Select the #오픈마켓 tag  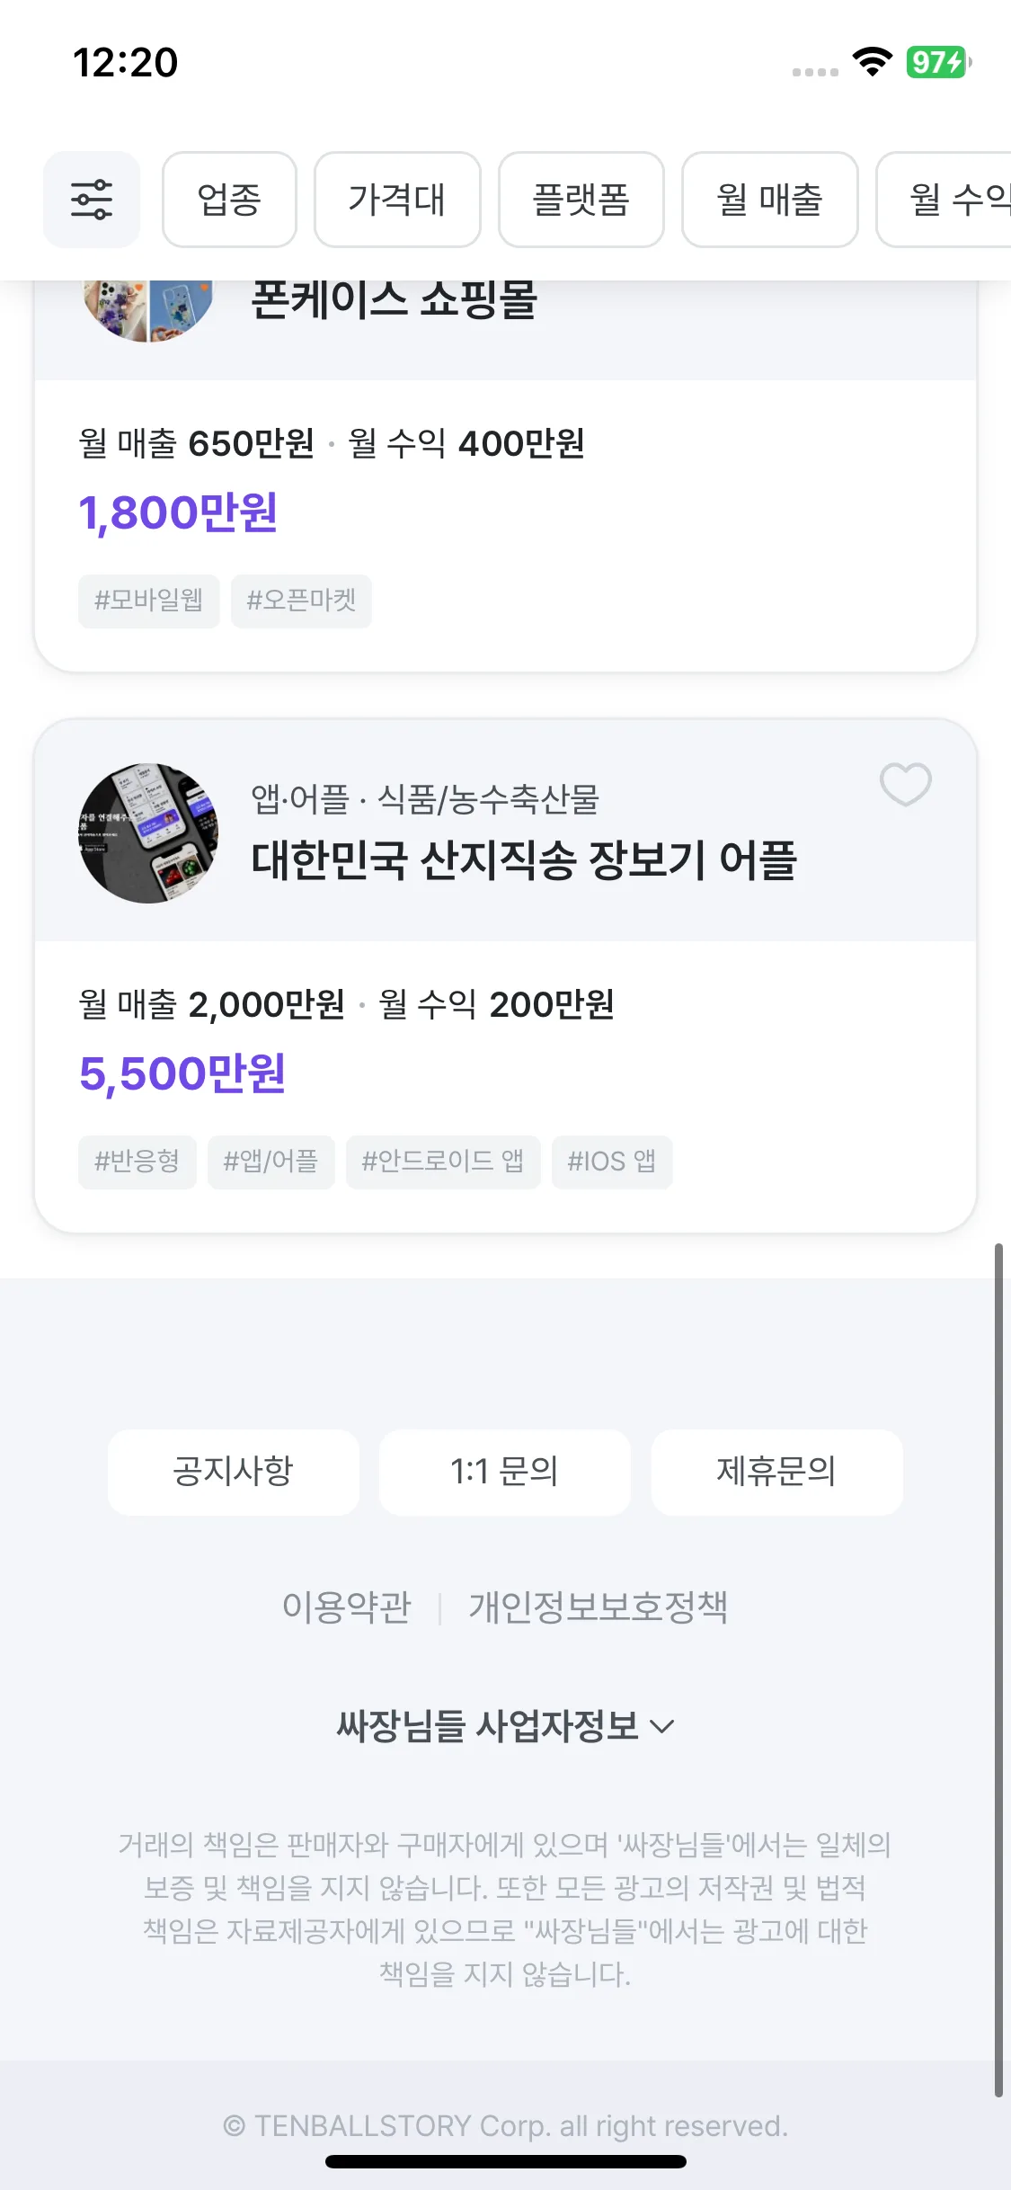301,601
